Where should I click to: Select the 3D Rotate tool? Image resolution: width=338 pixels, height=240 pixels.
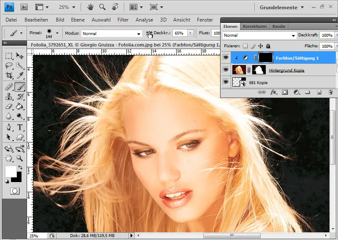[x=9, y=149]
